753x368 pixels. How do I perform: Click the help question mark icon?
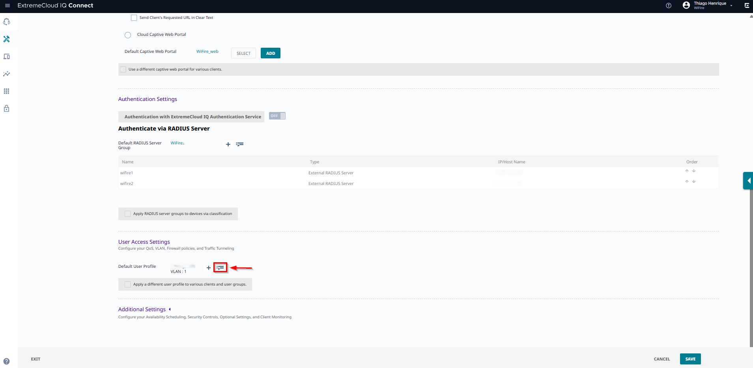coord(6,361)
